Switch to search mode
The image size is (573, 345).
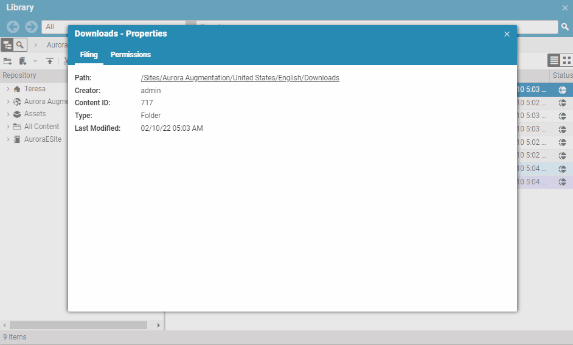(21, 45)
